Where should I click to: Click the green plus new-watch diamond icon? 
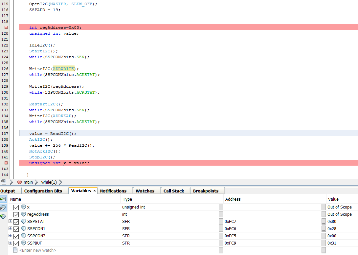[3, 216]
